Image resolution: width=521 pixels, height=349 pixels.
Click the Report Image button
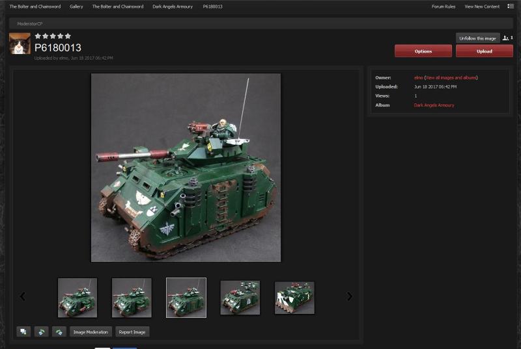132,331
